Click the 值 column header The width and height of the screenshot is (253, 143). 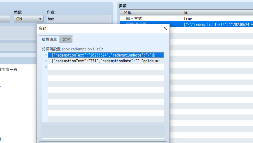coord(217,13)
